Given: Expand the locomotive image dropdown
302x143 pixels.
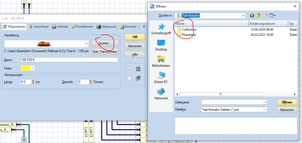Looking at the screenshot, I should tap(87, 44).
